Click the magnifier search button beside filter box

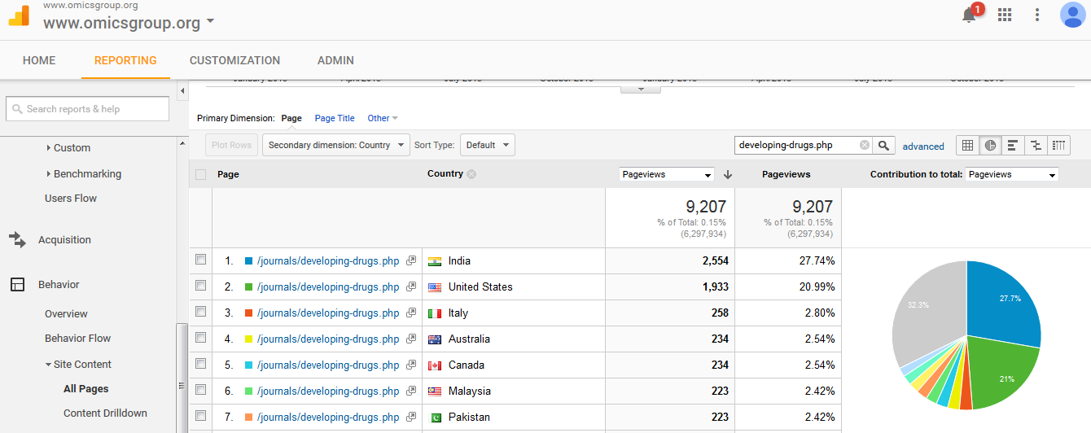point(884,146)
